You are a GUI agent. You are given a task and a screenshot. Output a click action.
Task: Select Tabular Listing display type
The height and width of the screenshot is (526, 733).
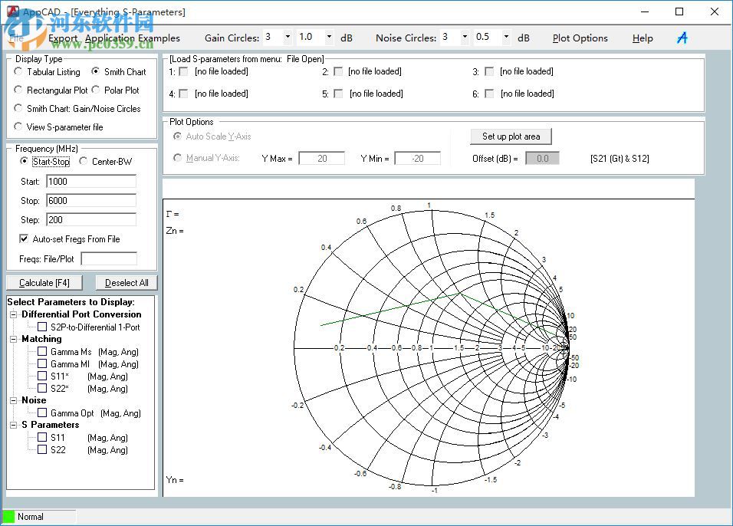pyautogui.click(x=17, y=71)
